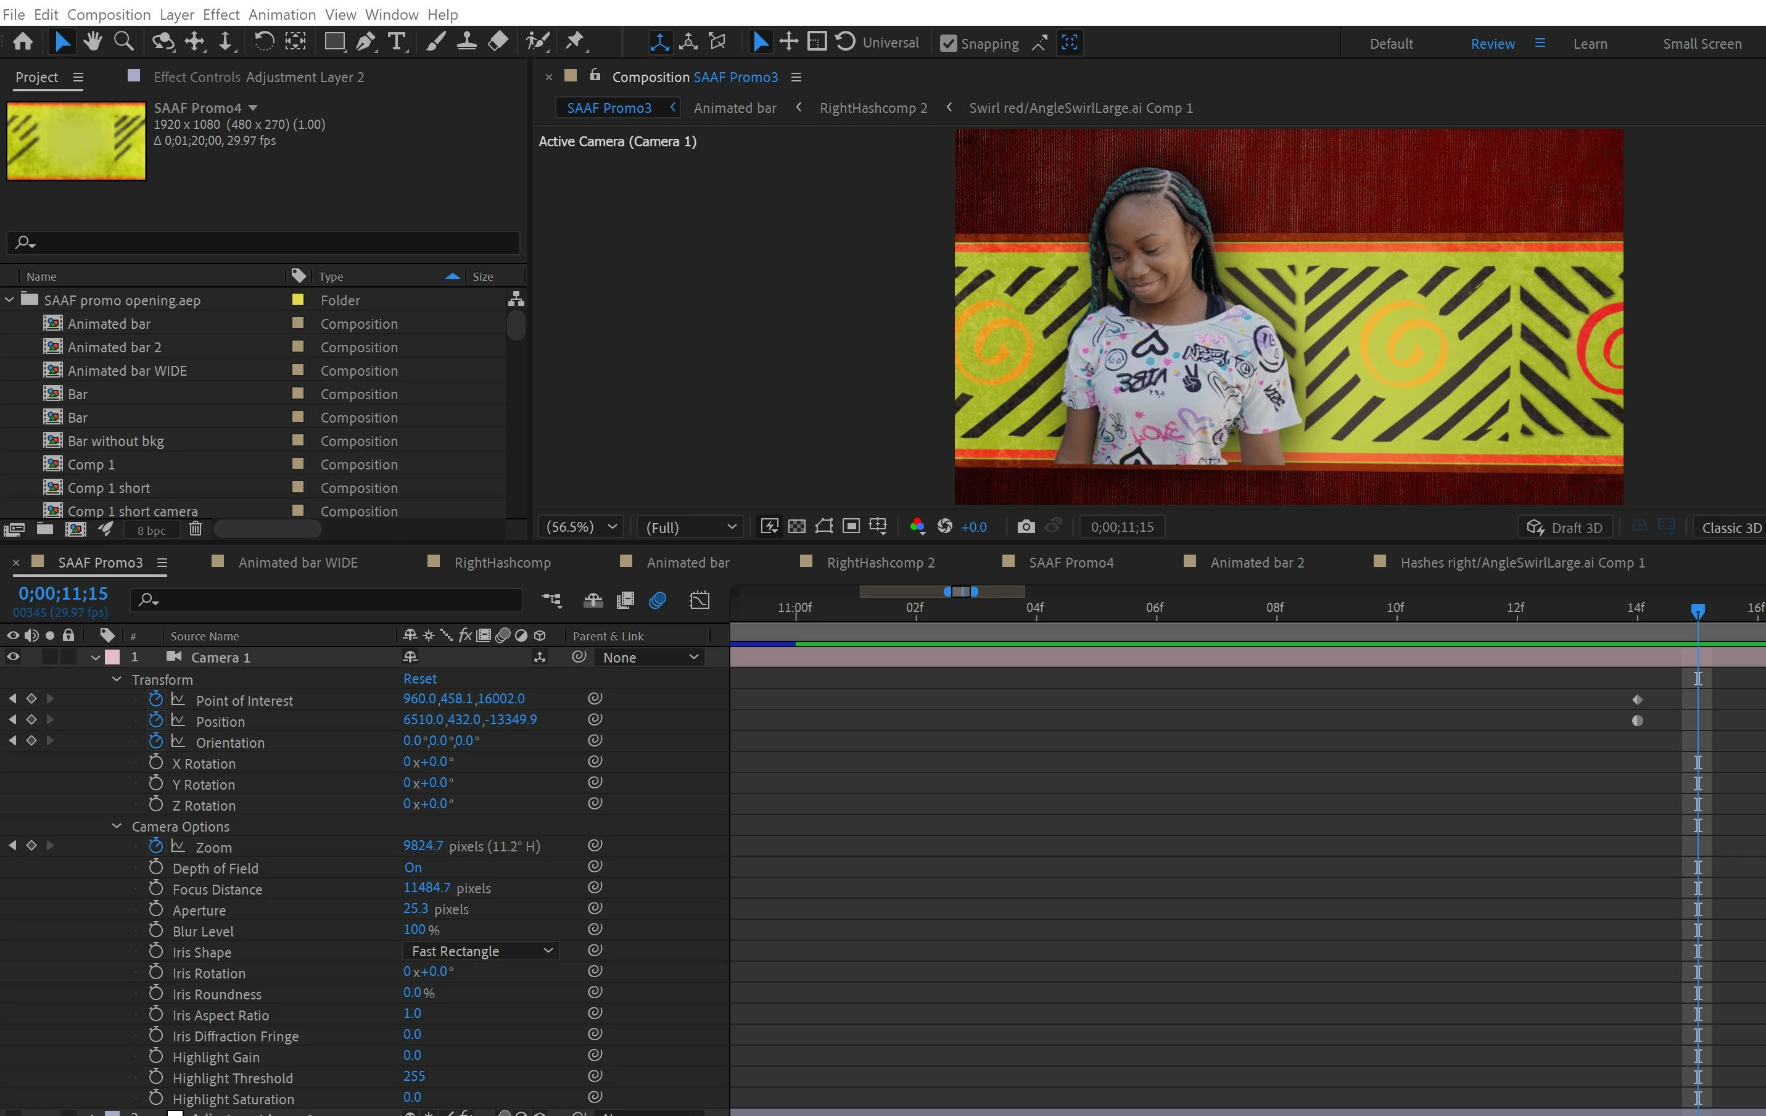Click the Point of Interest keyframe diamond

pyautogui.click(x=1637, y=700)
